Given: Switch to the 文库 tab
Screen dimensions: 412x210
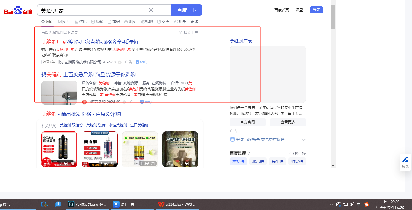Looking at the screenshot, I should 163,22.
